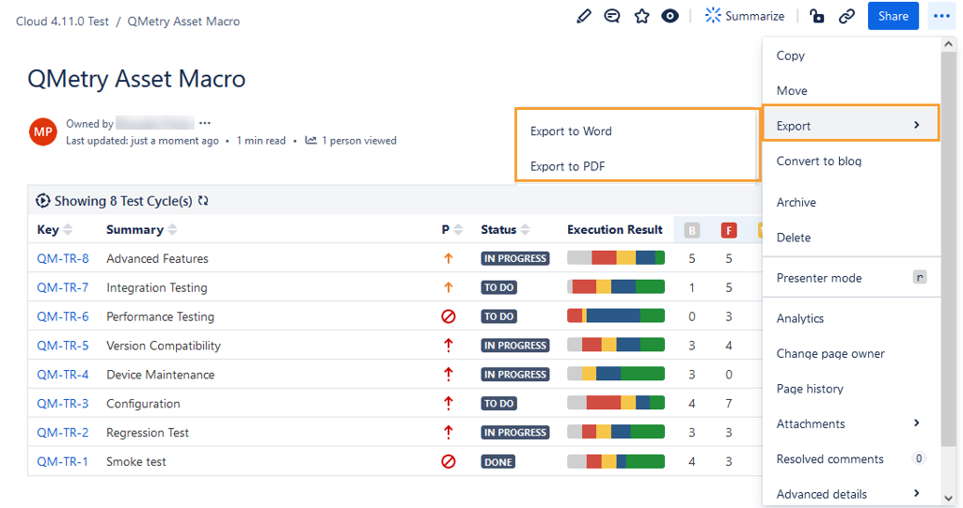This screenshot has height=508, width=963.
Task: Select Convert to blog
Action: tap(851, 162)
